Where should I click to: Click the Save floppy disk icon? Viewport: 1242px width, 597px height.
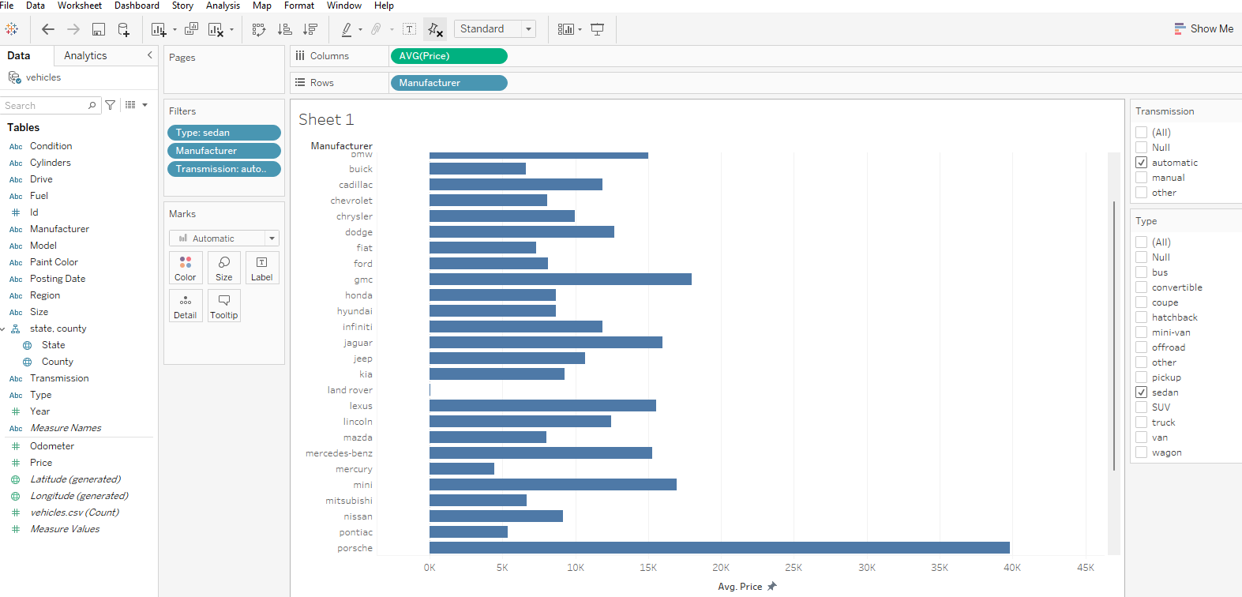coord(99,29)
